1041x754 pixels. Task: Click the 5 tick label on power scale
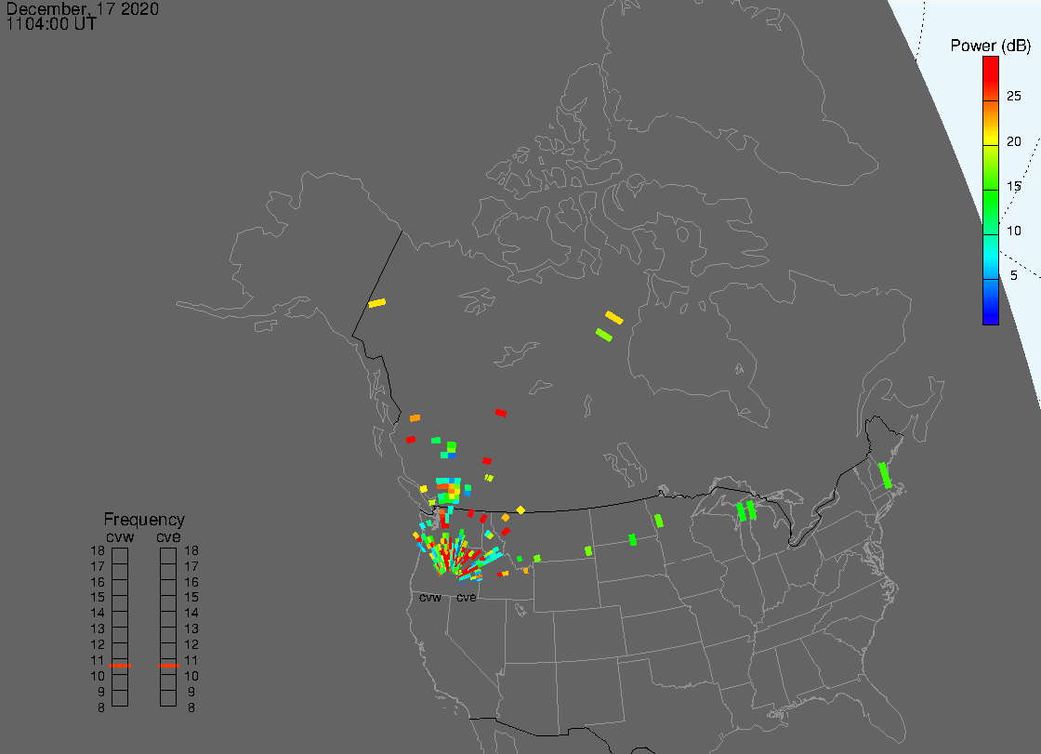click(1014, 275)
